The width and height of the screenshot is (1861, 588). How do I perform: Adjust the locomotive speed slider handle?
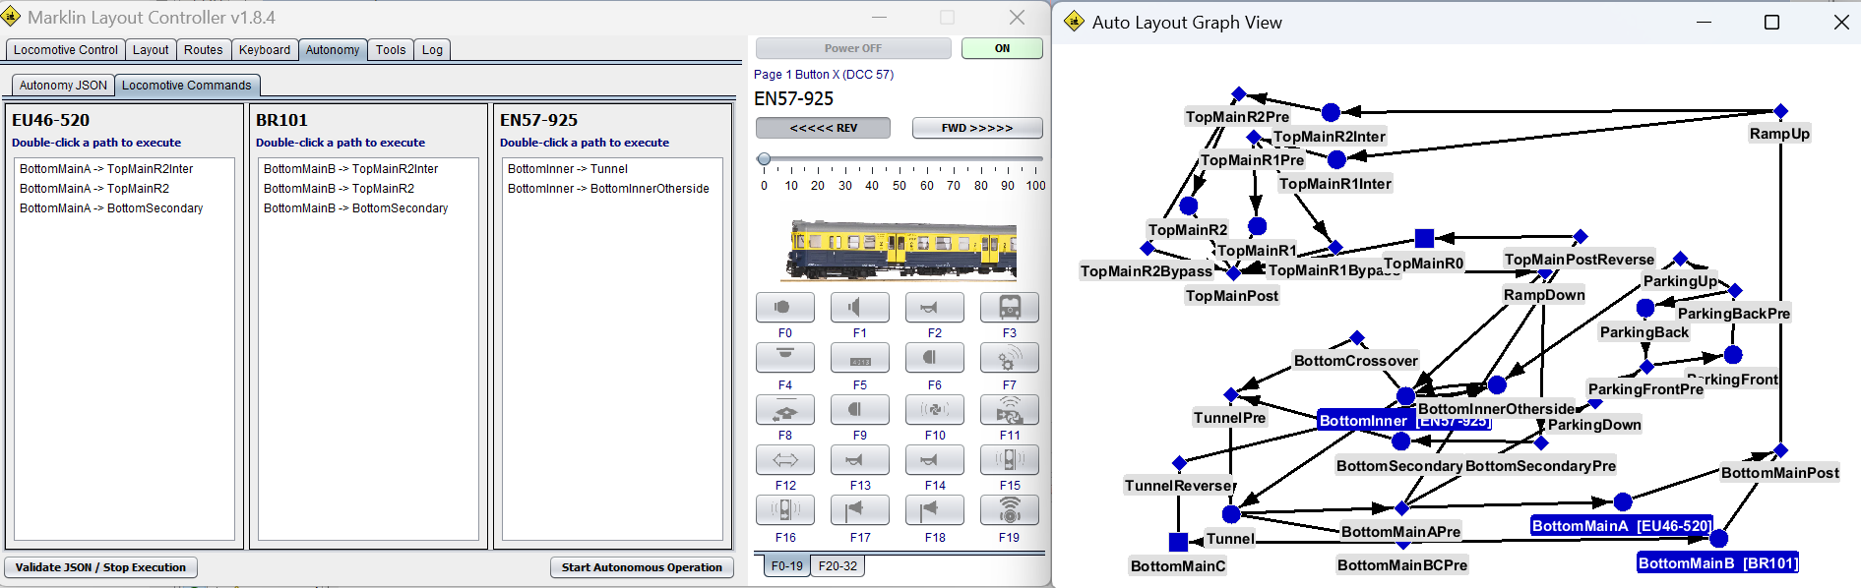764,158
